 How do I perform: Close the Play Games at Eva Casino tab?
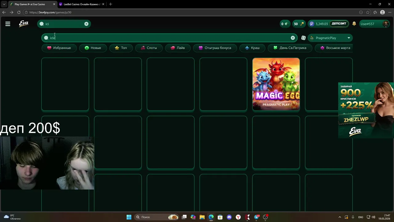(54, 4)
